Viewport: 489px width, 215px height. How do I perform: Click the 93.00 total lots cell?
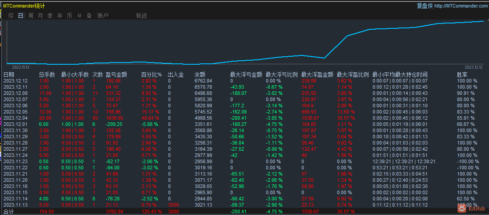point(45,118)
